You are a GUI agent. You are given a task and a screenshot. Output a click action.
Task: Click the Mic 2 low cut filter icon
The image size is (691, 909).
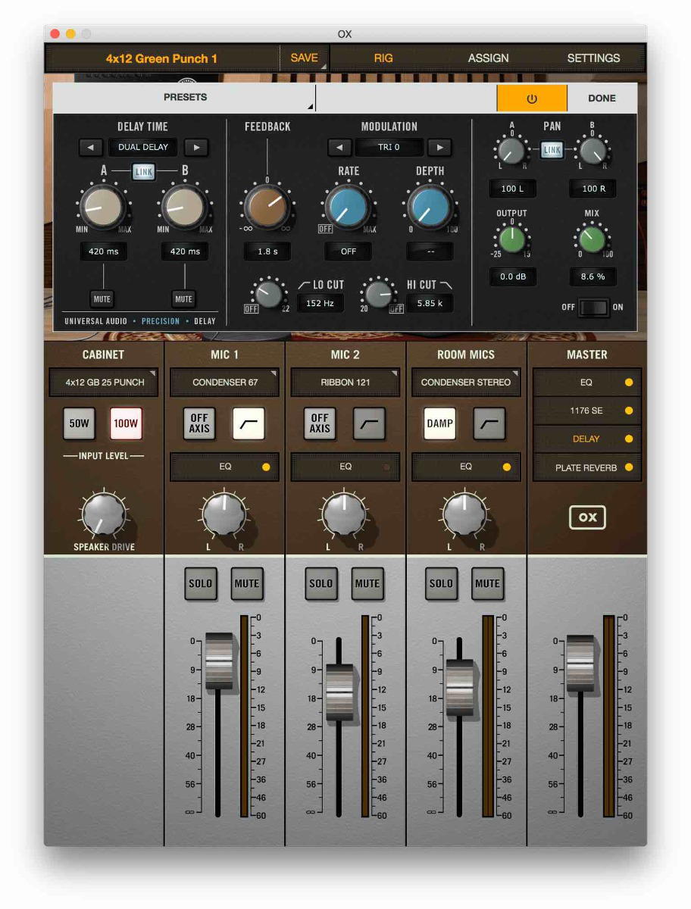click(369, 424)
